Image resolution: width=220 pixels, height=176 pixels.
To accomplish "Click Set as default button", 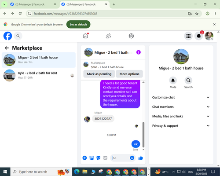I will coord(78,25).
